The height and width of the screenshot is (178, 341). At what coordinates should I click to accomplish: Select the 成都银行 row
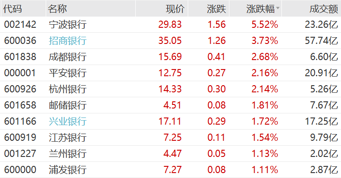170,57
